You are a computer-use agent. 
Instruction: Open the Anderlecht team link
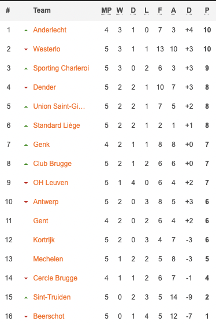pos(50,30)
